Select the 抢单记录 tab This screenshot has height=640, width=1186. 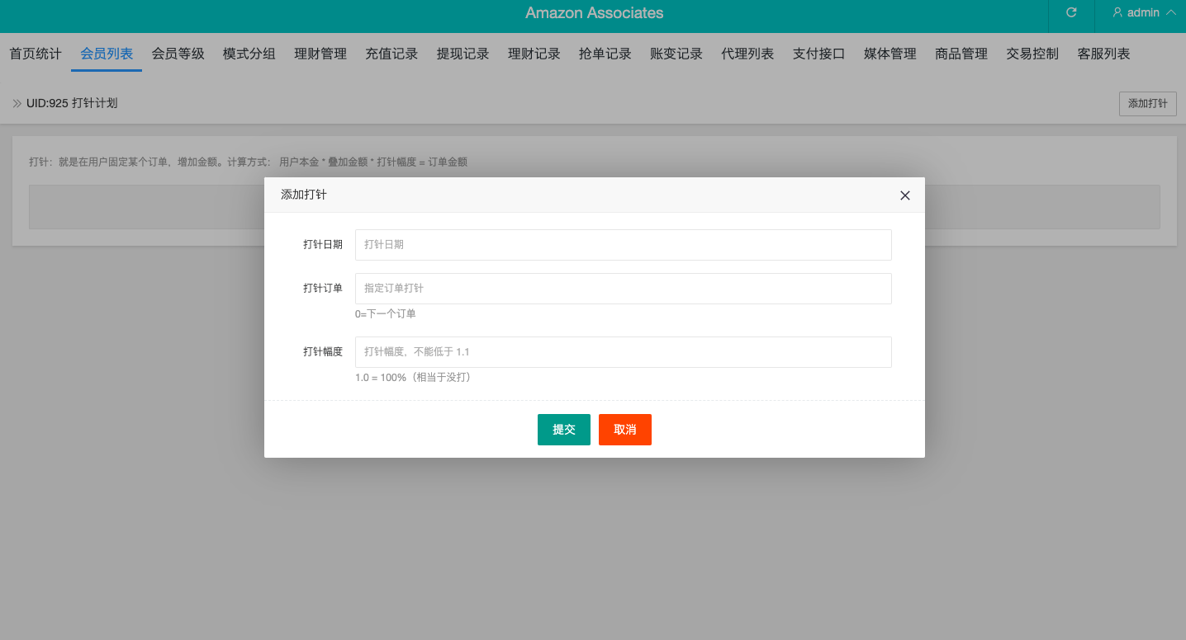[x=605, y=54]
